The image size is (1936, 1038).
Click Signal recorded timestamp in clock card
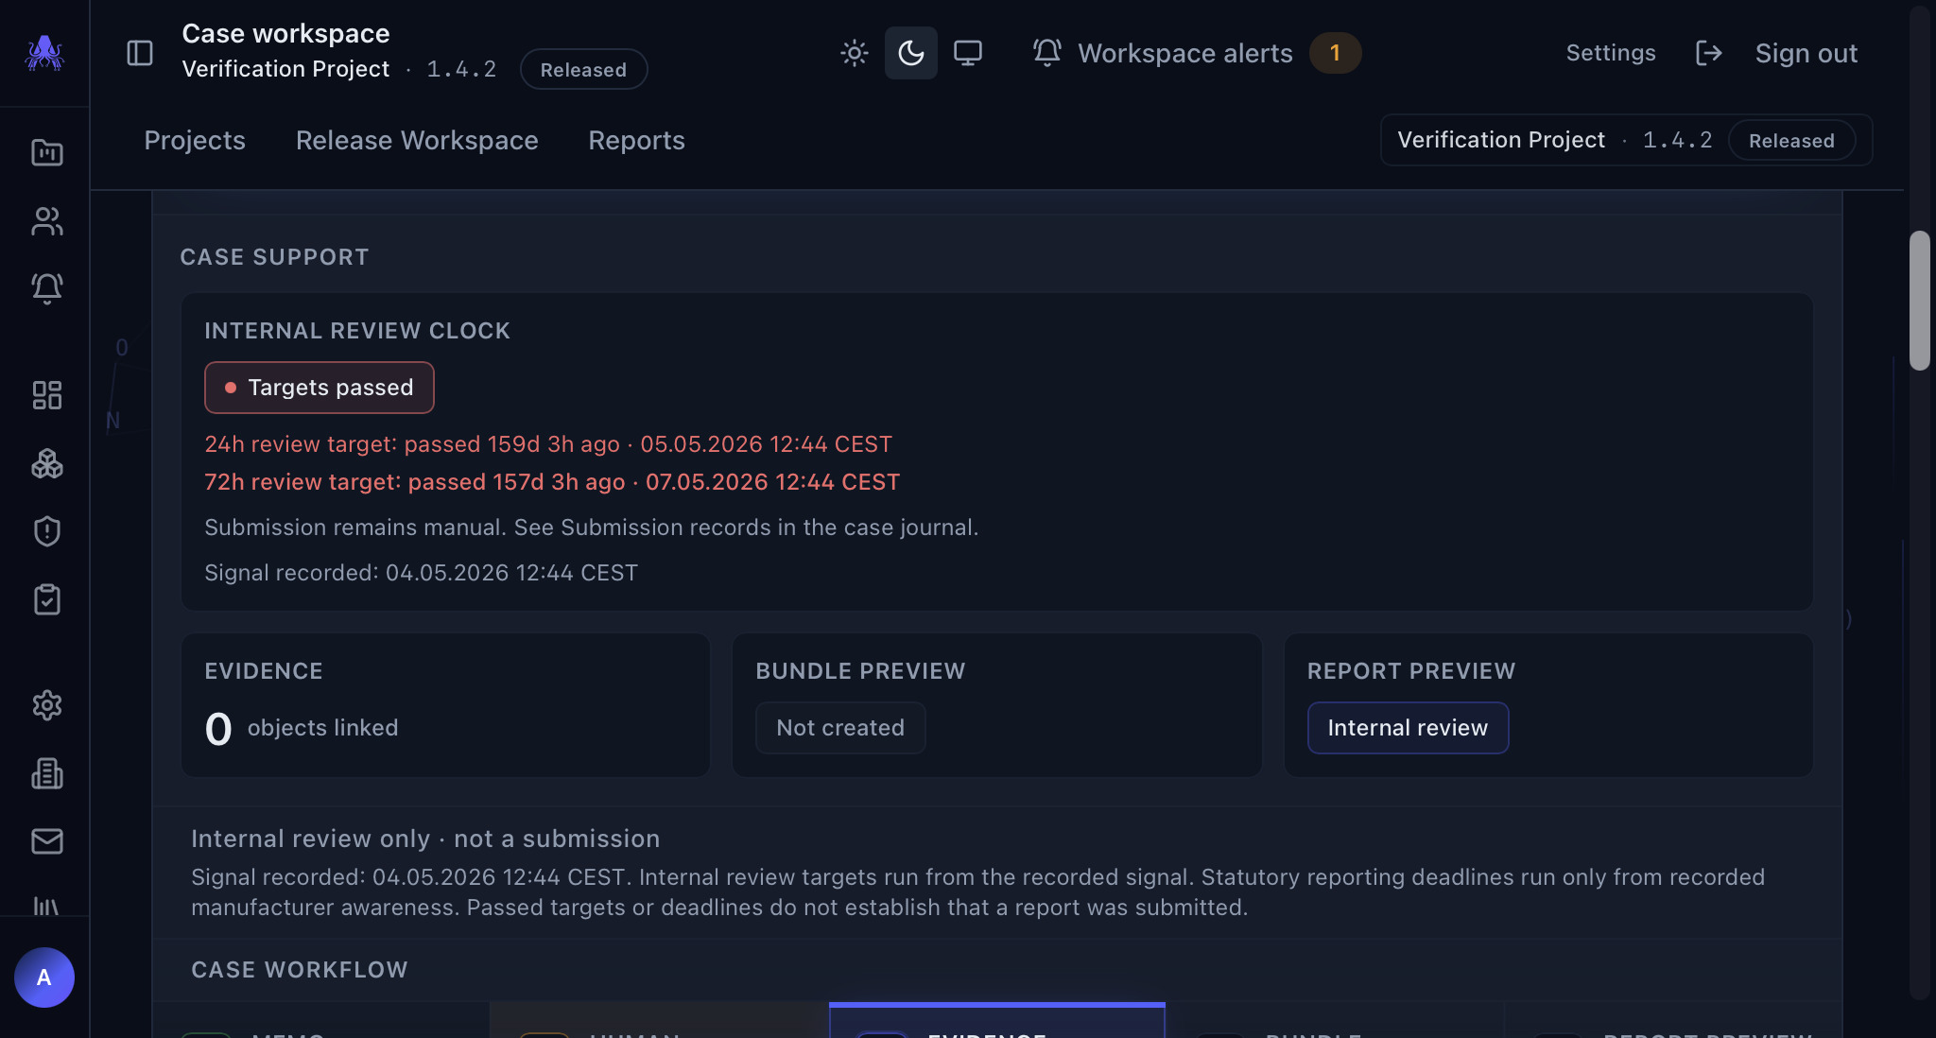[x=422, y=573]
